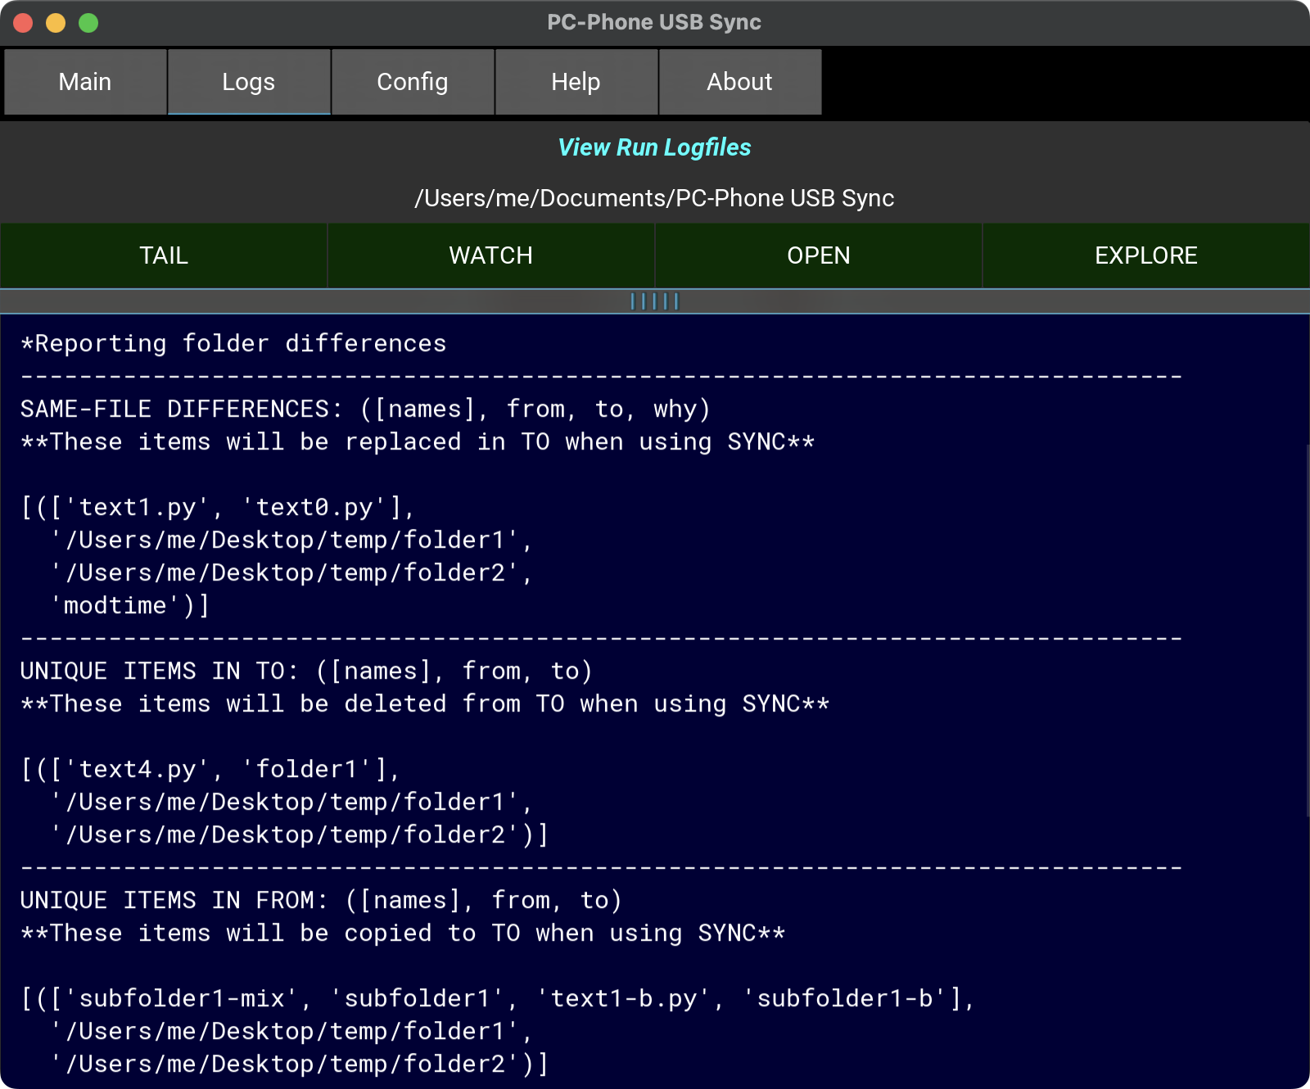Maximize window using green button

click(x=88, y=23)
